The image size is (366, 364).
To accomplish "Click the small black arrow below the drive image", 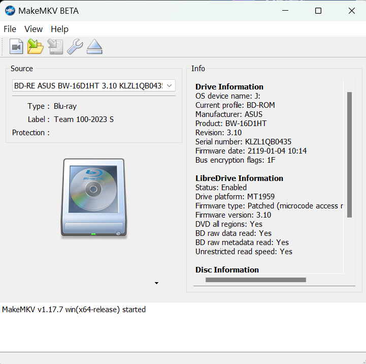I will [x=157, y=283].
